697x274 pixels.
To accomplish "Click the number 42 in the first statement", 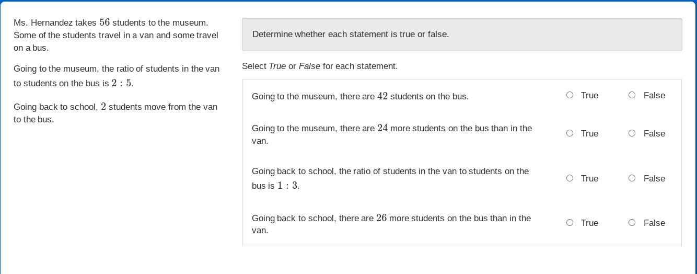I will [382, 96].
